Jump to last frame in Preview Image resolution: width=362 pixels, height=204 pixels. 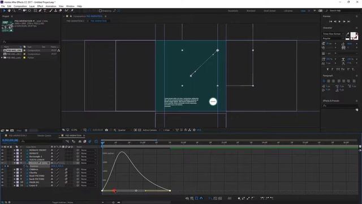[x=349, y=22]
